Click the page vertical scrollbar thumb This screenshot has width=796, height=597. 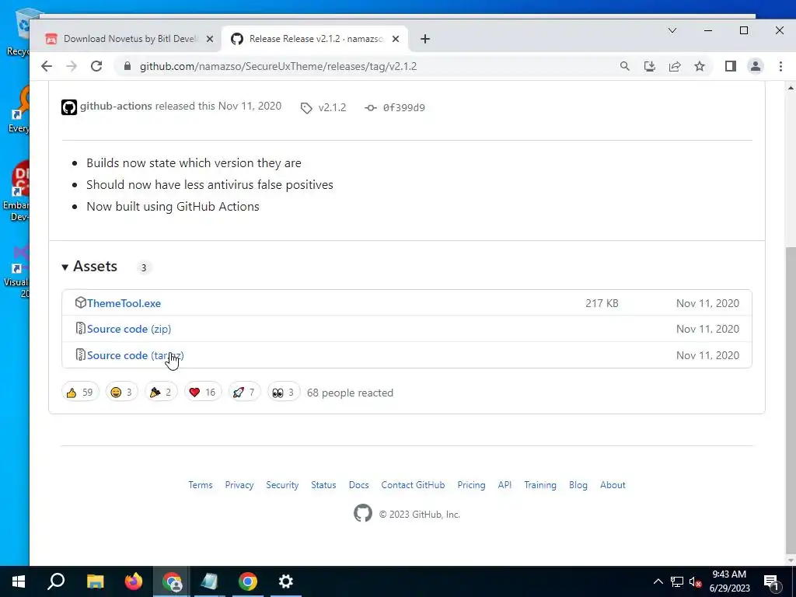click(x=791, y=399)
